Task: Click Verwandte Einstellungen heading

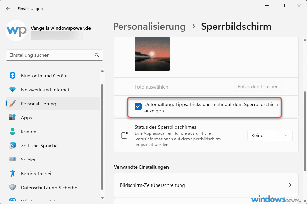Action: [141, 167]
